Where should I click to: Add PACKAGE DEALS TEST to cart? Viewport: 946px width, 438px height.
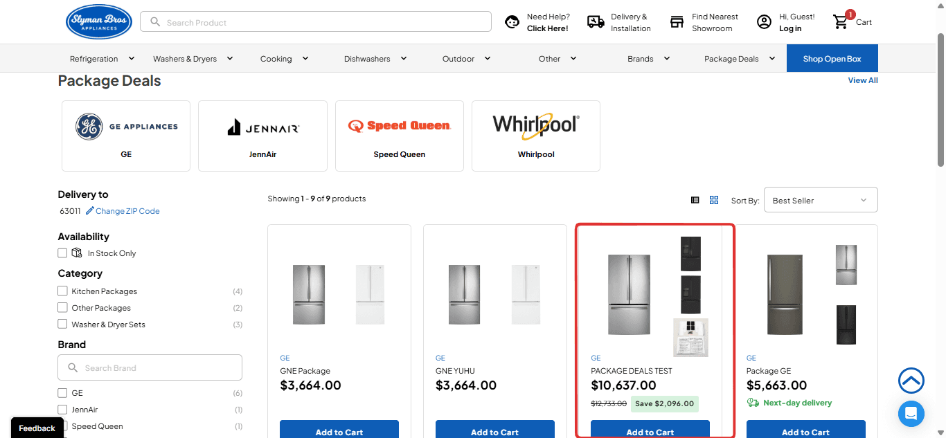(x=650, y=429)
